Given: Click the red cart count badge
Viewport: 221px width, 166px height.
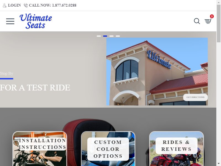Looking at the screenshot, I should pos(212,16).
